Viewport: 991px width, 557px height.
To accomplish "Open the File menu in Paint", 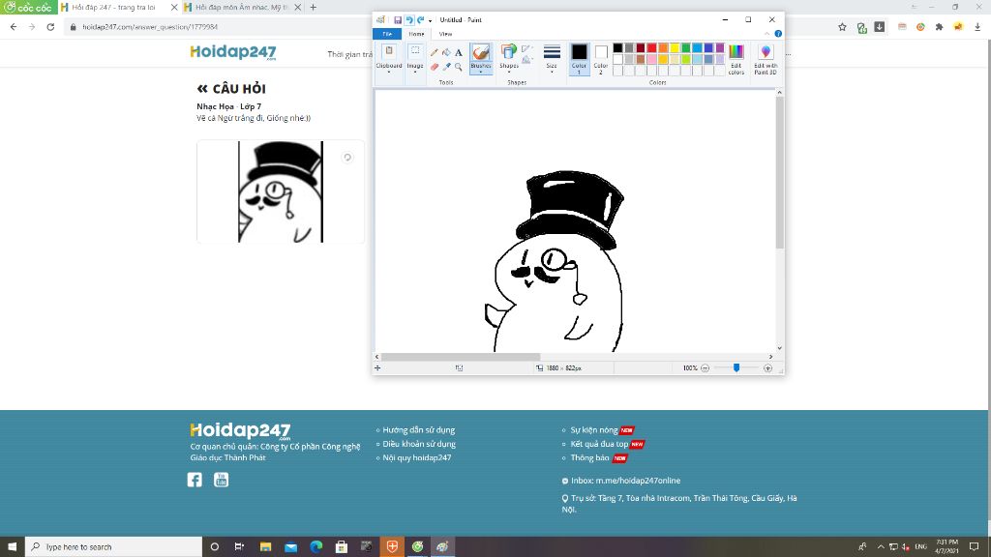I will point(387,34).
